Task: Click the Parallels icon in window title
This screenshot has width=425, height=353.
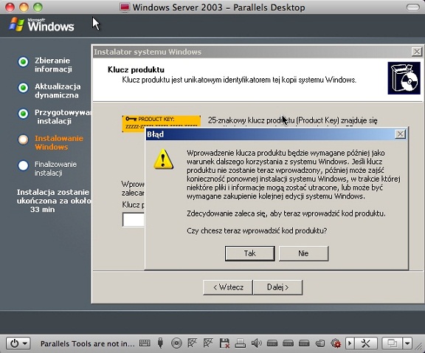Action: (125, 7)
